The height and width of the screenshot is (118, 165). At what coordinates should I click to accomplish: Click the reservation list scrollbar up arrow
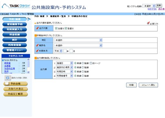tap(28, 59)
